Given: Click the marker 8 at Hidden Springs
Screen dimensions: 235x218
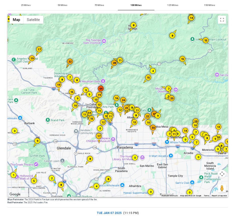Looking at the screenshot, I should tap(133, 25).
